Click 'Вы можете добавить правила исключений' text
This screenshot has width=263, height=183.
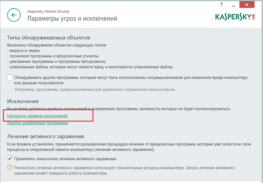tap(119, 109)
